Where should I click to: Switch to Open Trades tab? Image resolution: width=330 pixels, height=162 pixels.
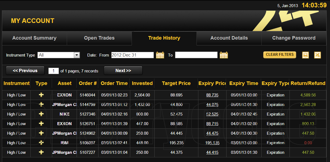pos(99,38)
